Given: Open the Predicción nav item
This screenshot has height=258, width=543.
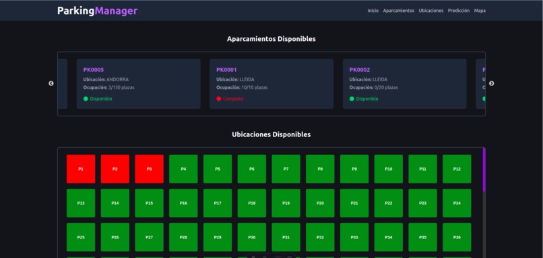Looking at the screenshot, I should [x=459, y=11].
